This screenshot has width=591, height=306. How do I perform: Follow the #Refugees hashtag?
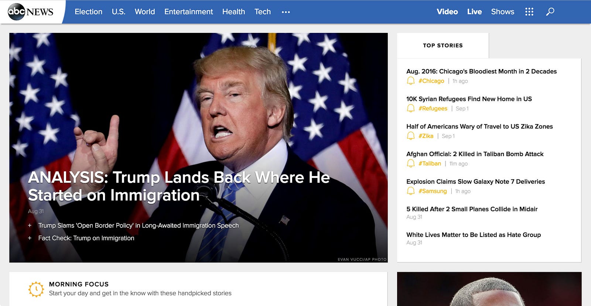click(433, 109)
